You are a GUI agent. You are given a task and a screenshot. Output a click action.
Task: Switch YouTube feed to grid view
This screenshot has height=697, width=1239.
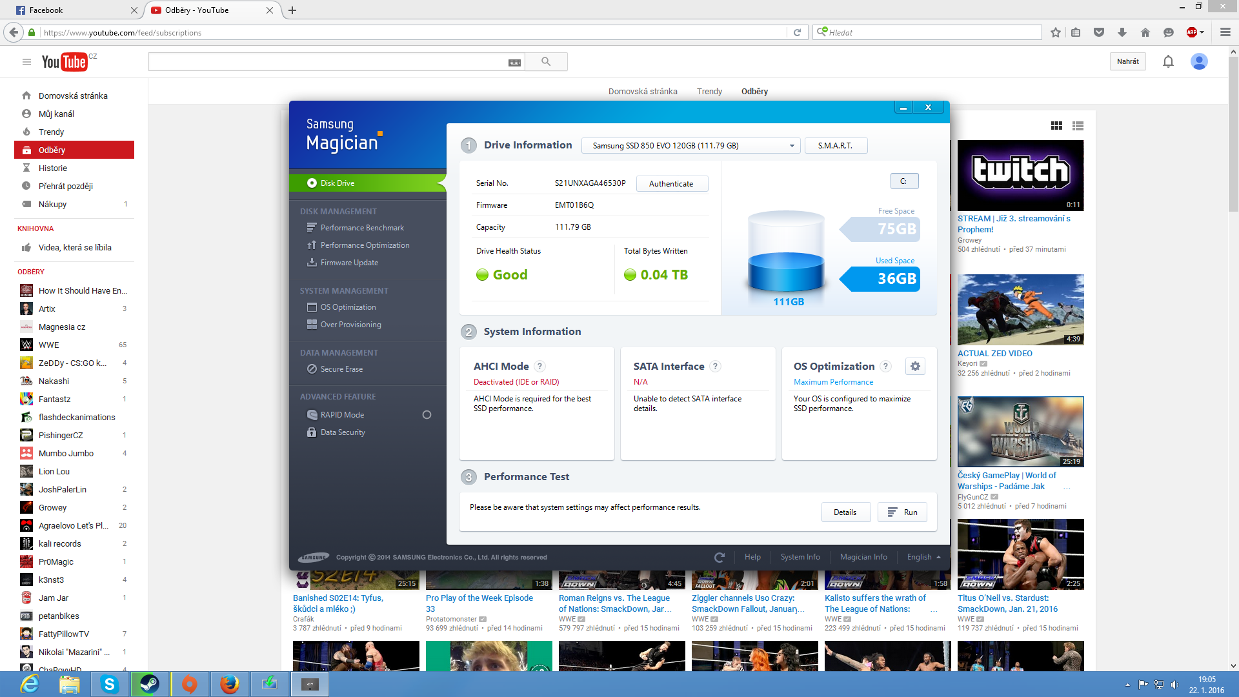click(x=1056, y=126)
